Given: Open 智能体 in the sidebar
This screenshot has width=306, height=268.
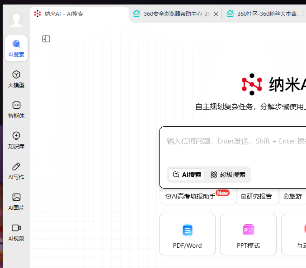Looking at the screenshot, I should click(x=16, y=110).
